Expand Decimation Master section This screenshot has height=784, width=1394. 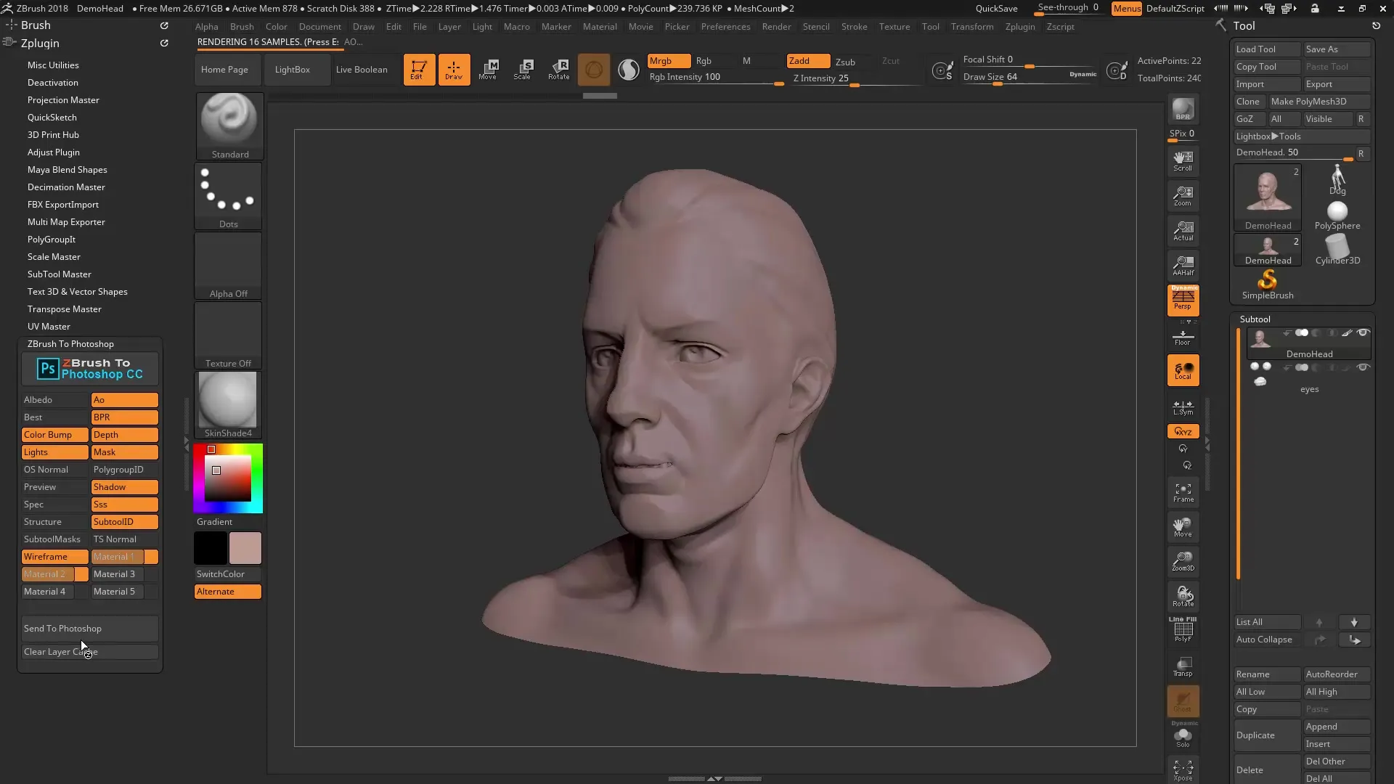[66, 187]
